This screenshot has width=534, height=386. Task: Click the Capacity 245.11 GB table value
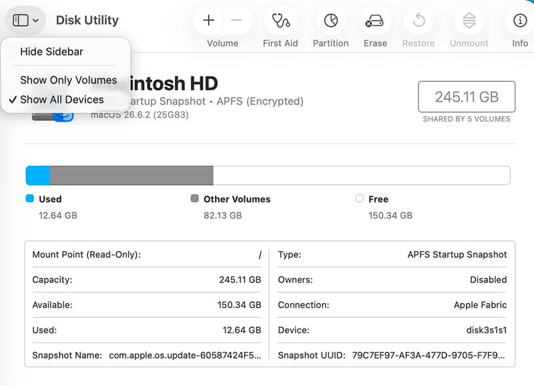(240, 280)
